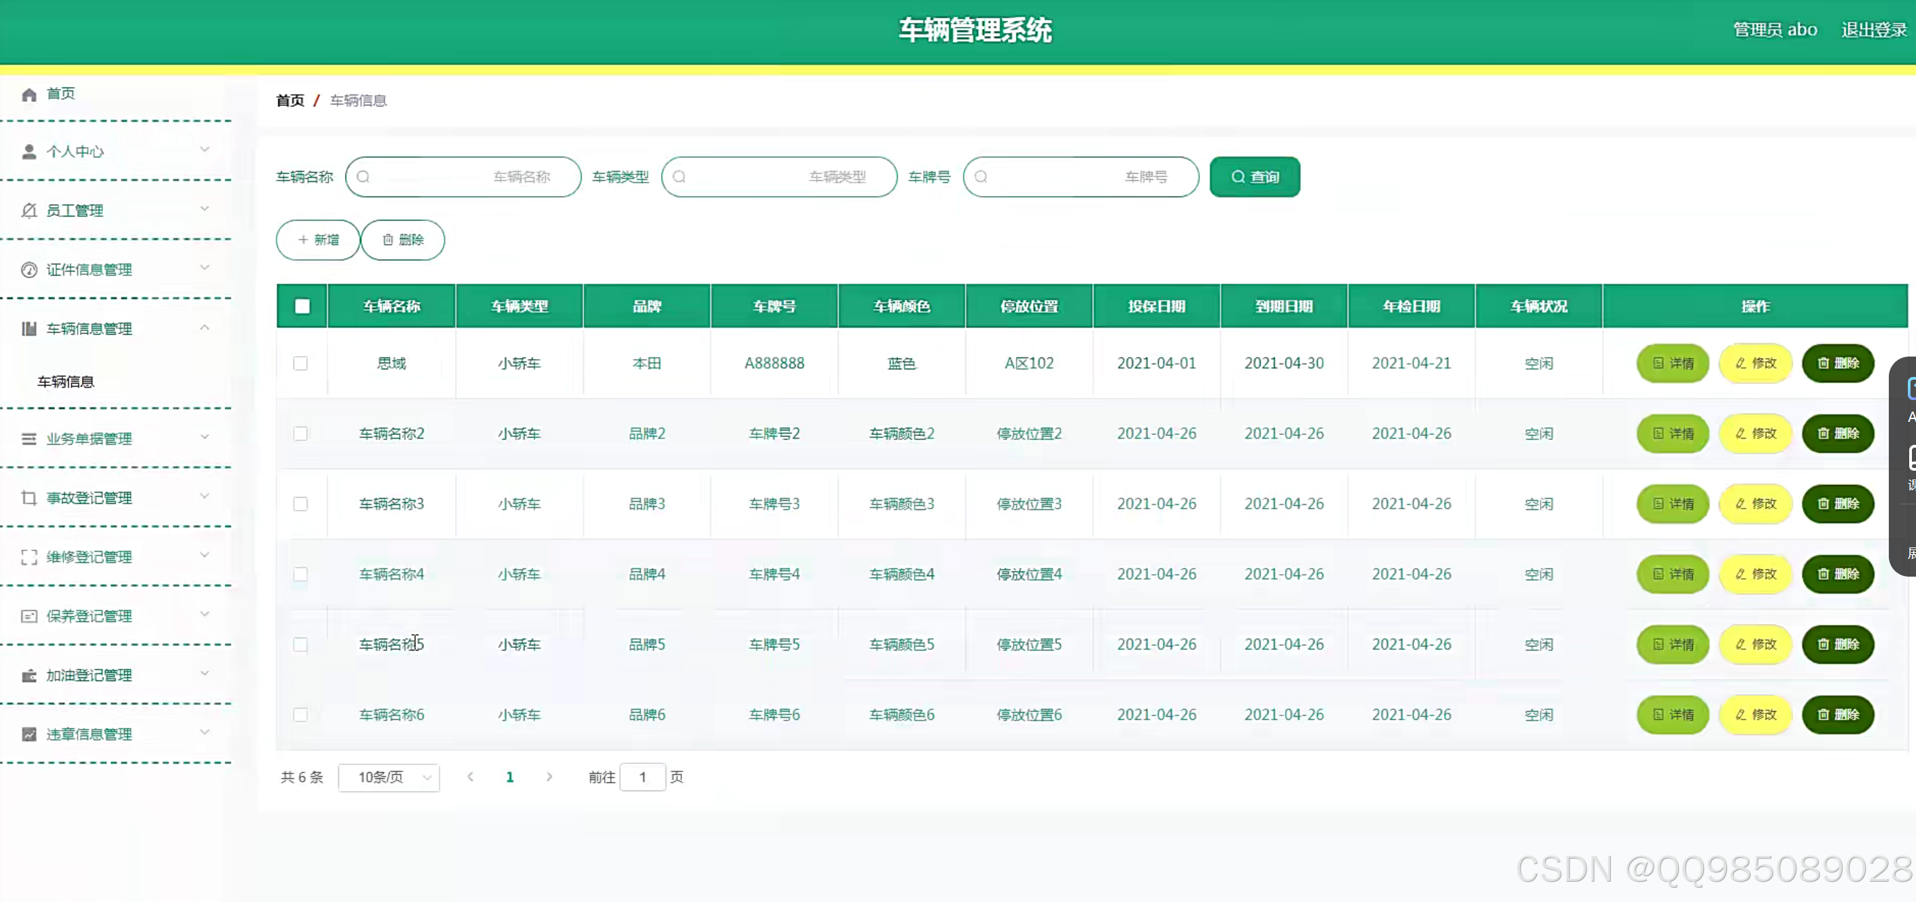
Task: Click the 加油登记管理 sidebar icon
Action: click(x=29, y=675)
